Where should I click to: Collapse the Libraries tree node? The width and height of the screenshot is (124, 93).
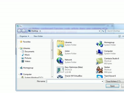19,48
